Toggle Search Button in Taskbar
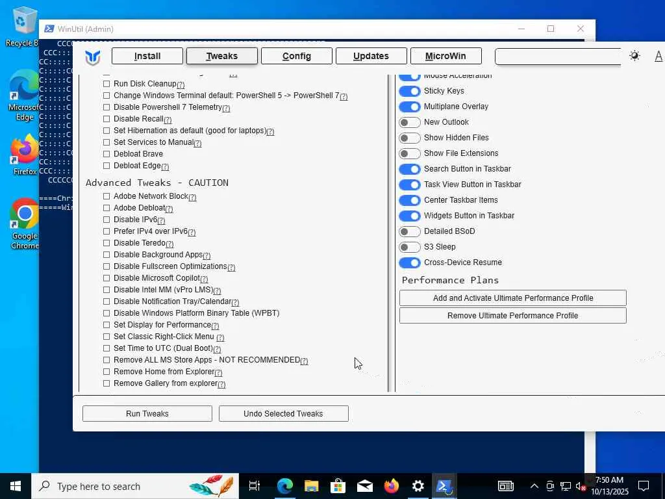 (410, 170)
